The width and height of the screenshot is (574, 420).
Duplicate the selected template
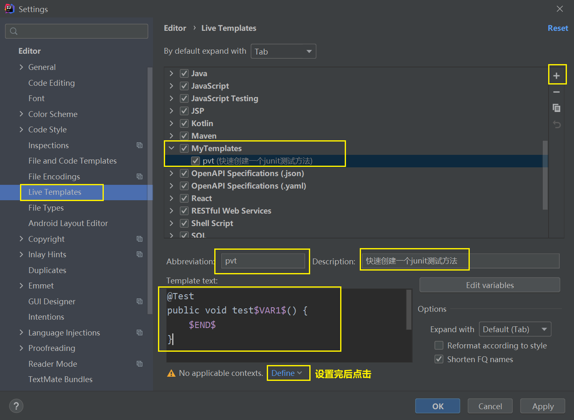tap(556, 108)
